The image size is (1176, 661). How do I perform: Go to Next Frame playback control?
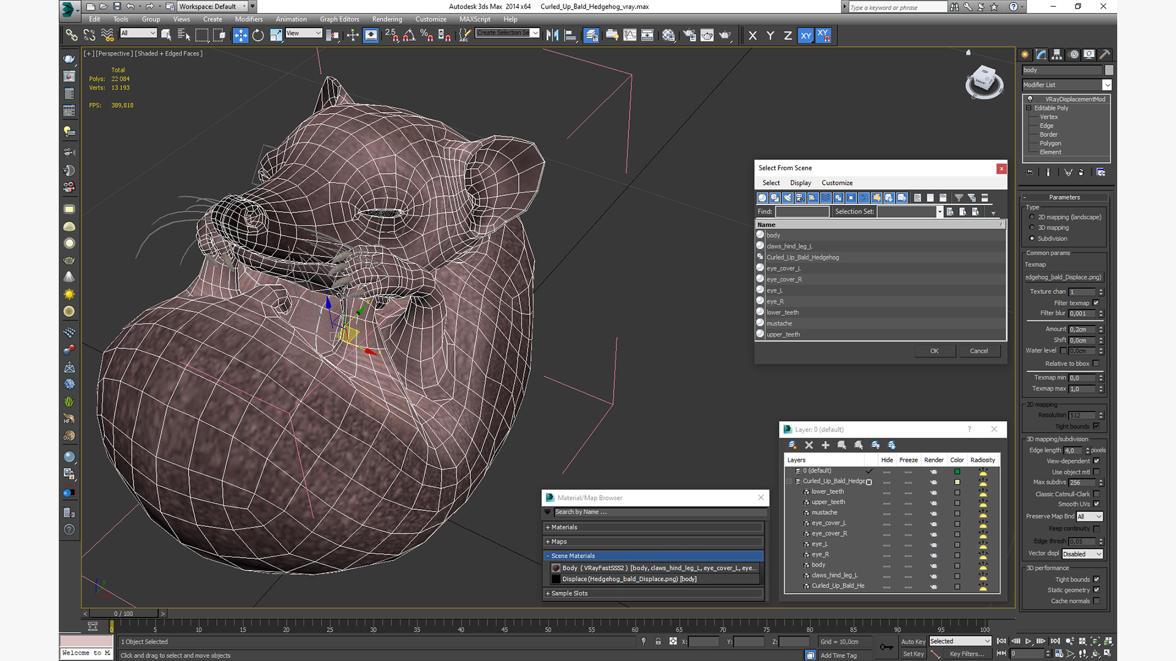1041,641
